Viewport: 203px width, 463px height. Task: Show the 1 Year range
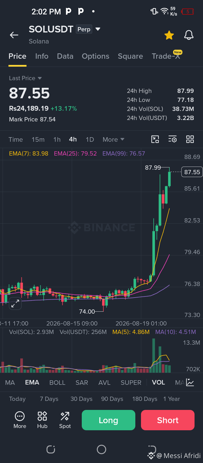[171, 399]
